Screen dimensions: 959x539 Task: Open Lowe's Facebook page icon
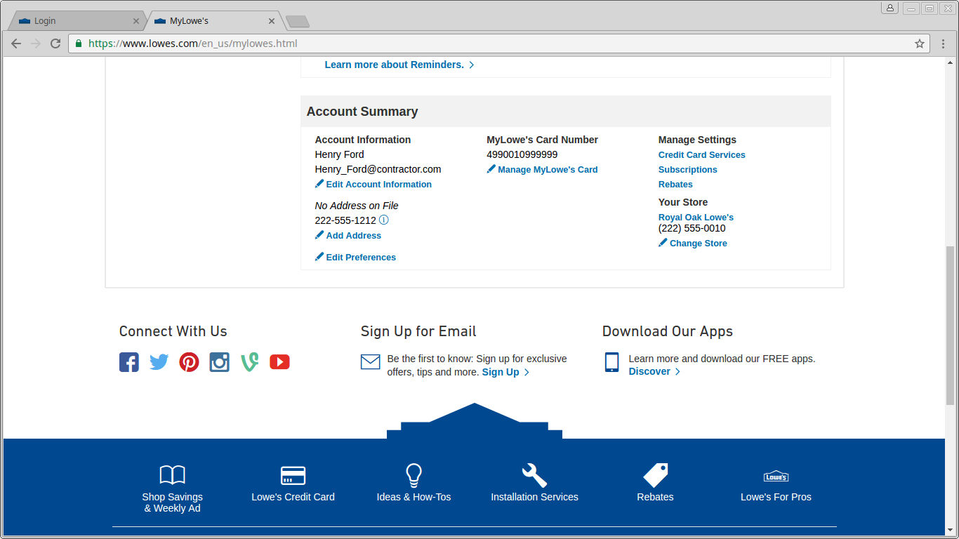[x=128, y=361]
